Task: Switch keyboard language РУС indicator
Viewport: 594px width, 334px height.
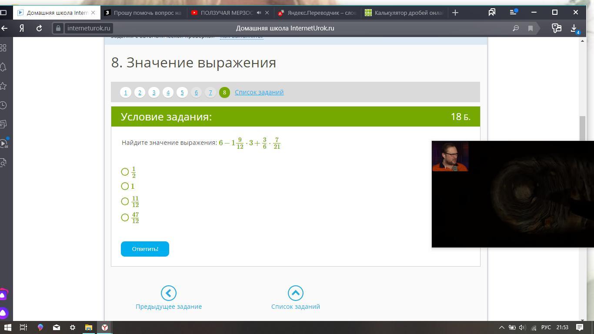Action: (546, 327)
